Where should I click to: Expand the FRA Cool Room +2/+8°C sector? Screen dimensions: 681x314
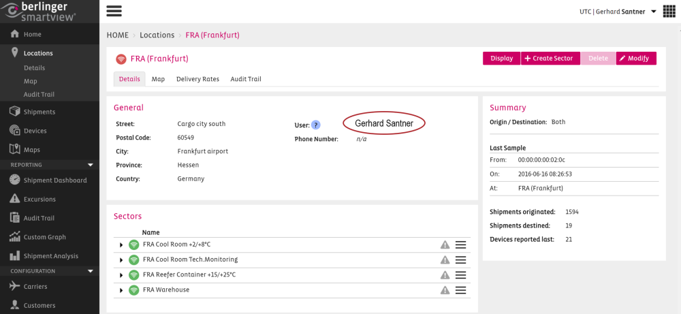121,245
